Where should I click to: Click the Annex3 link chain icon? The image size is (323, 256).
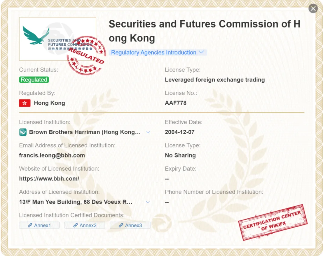tap(121, 225)
